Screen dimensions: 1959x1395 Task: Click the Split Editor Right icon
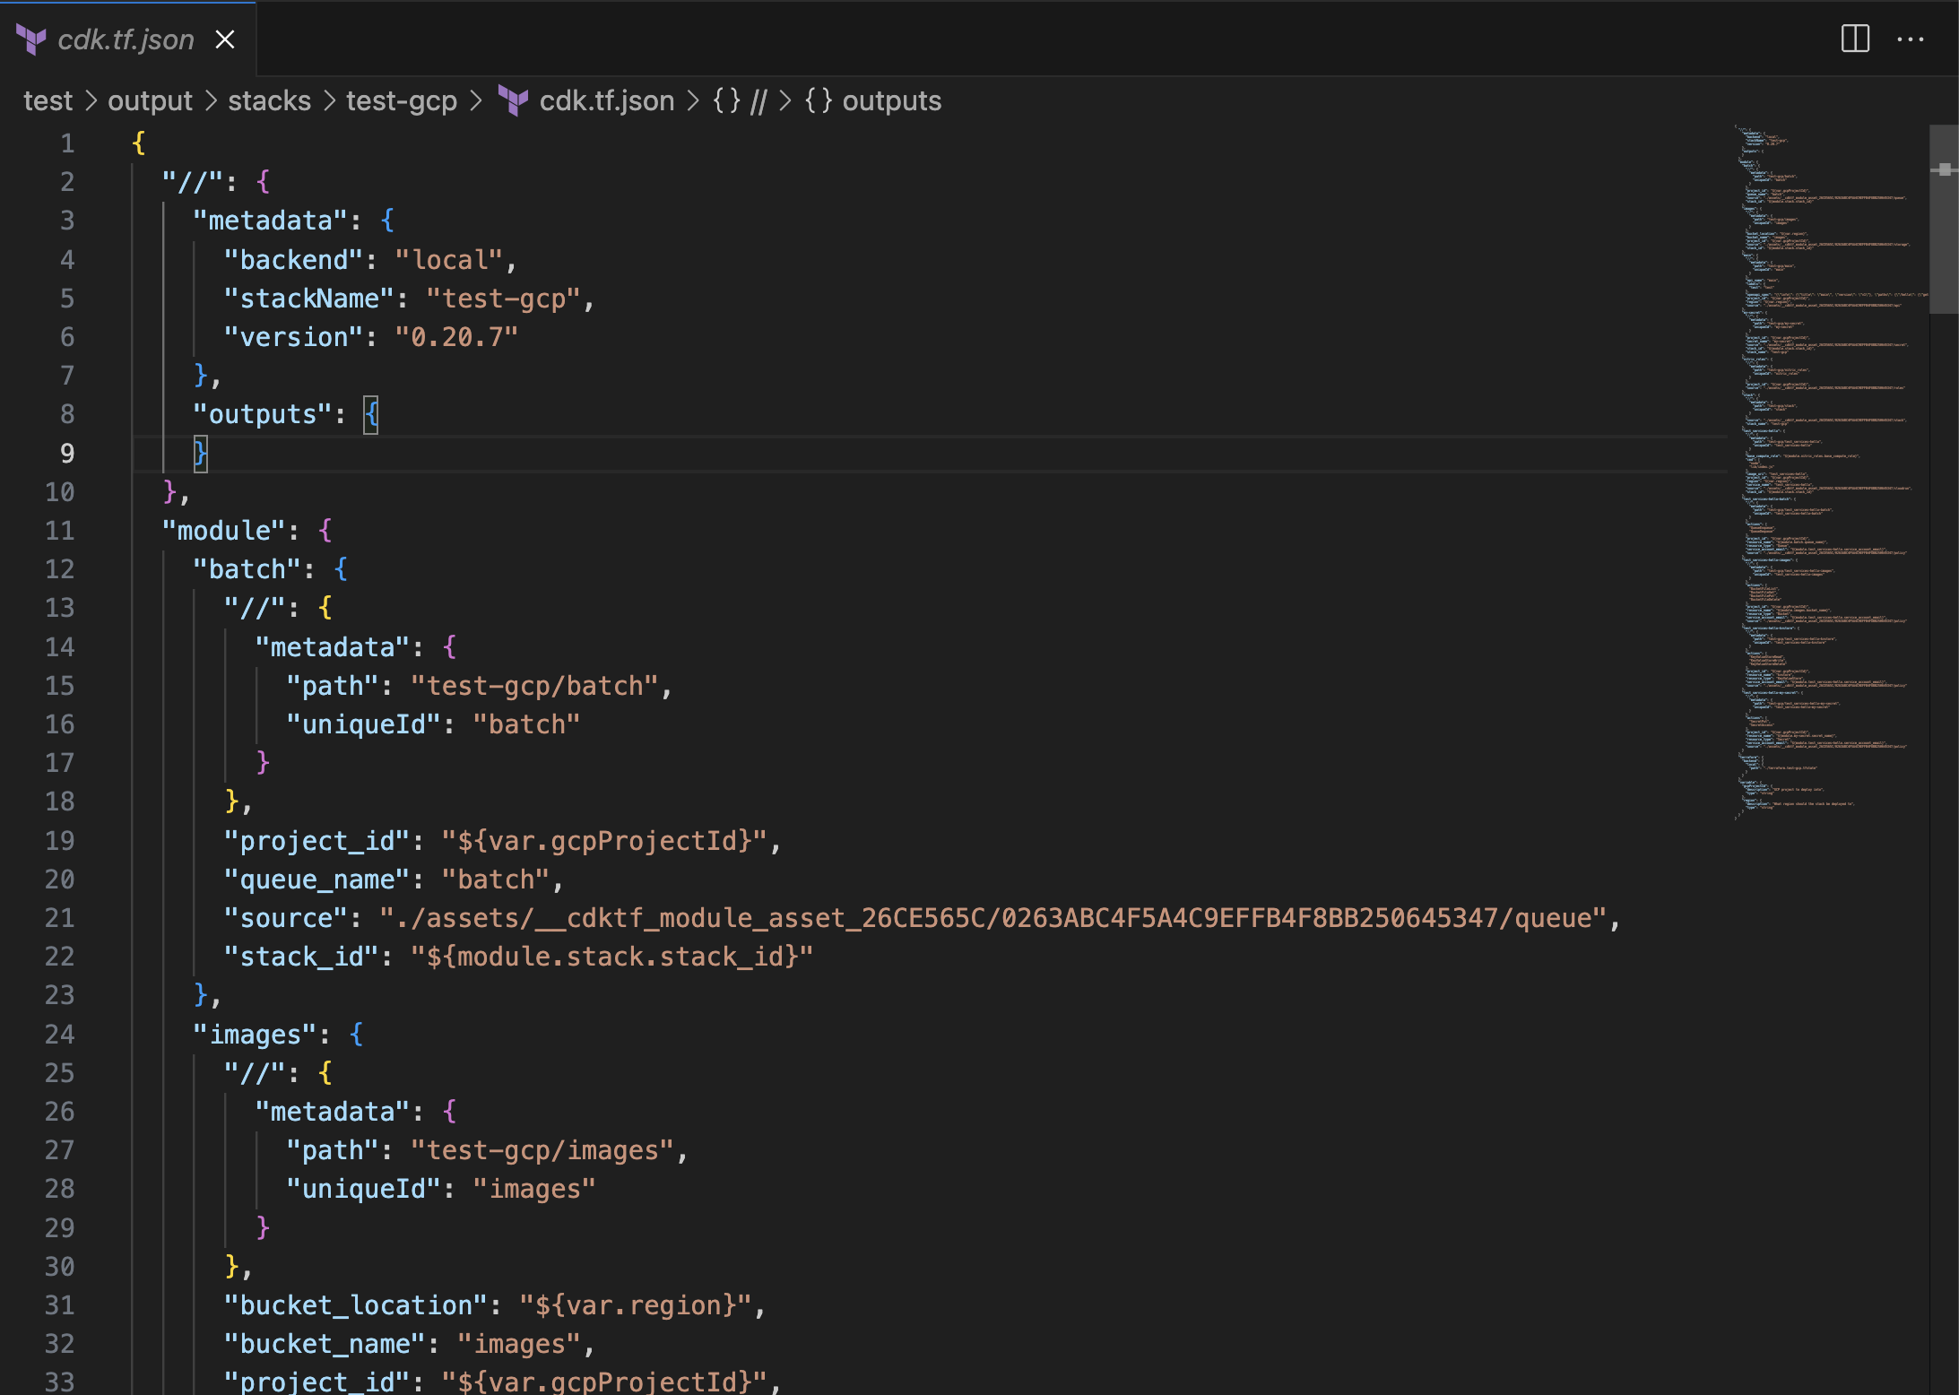1855,39
